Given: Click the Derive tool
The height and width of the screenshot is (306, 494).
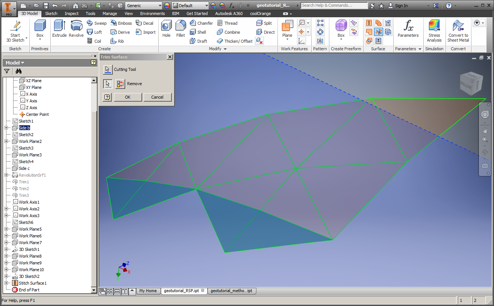Looking at the screenshot, I should tap(120, 32).
